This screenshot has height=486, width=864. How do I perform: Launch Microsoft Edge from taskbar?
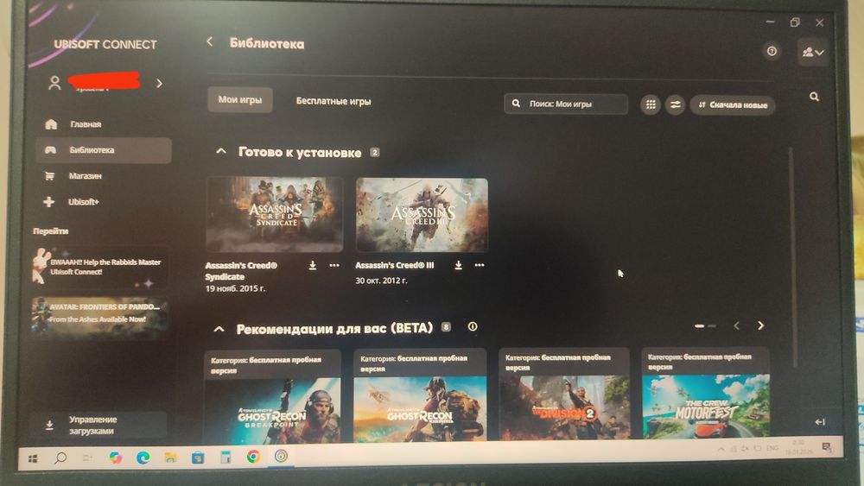pyautogui.click(x=143, y=458)
